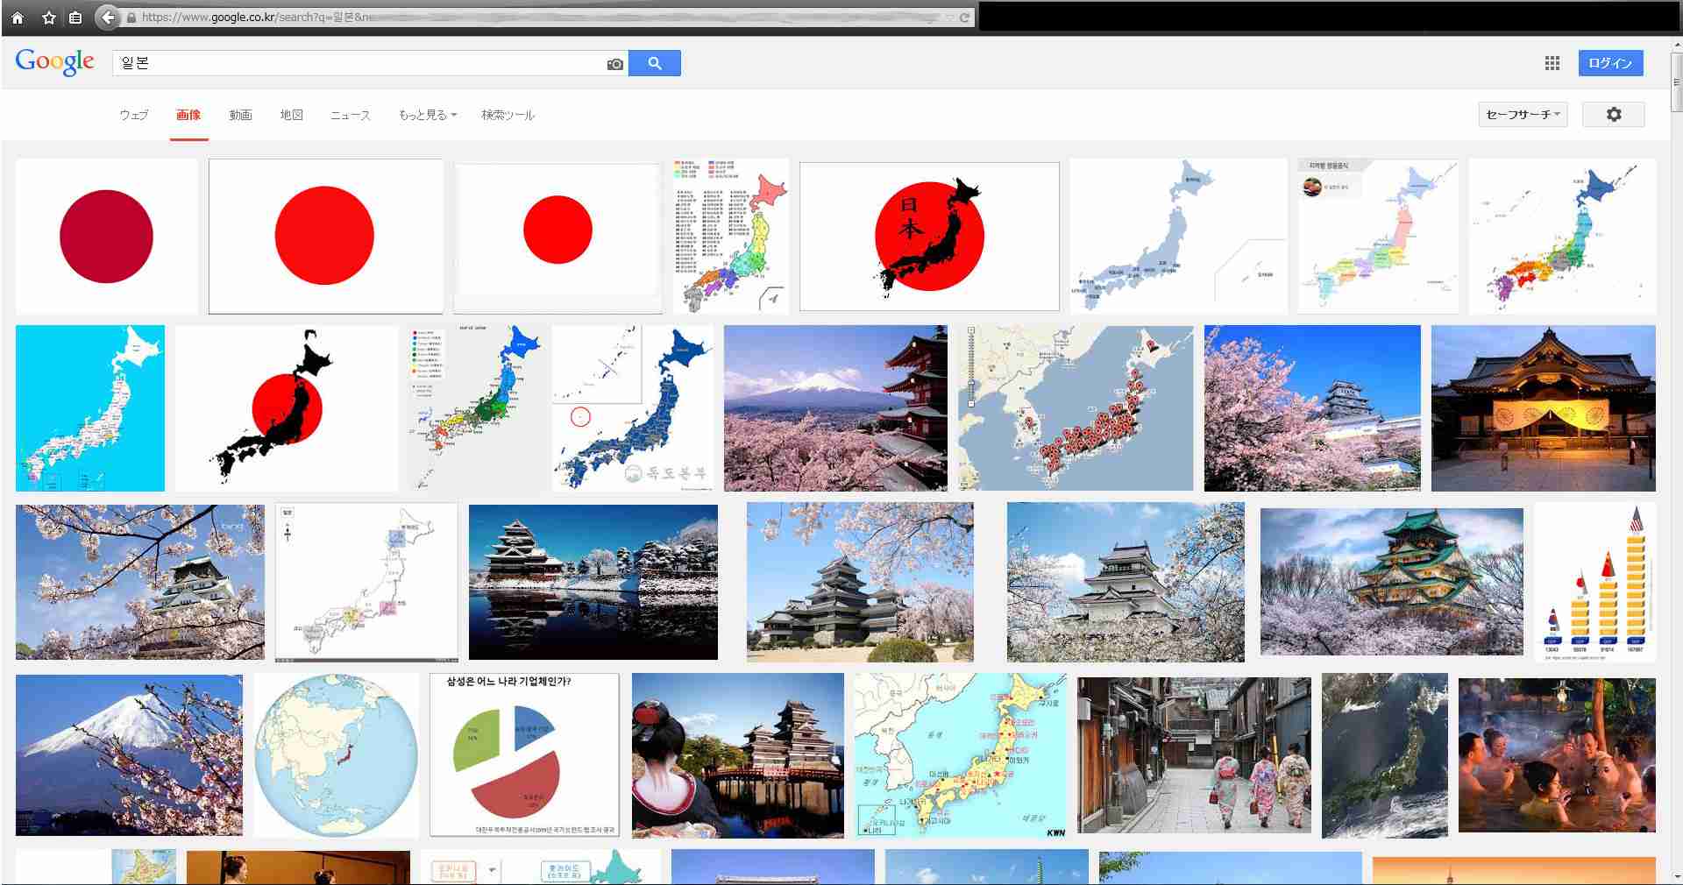The height and width of the screenshot is (885, 1683).
Task: Click the Google logo
Action: 54,62
